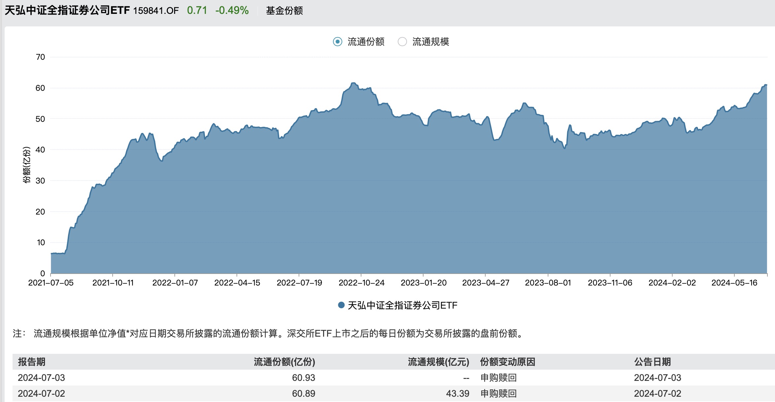Click the x-axis label 2022-07-19

click(299, 283)
